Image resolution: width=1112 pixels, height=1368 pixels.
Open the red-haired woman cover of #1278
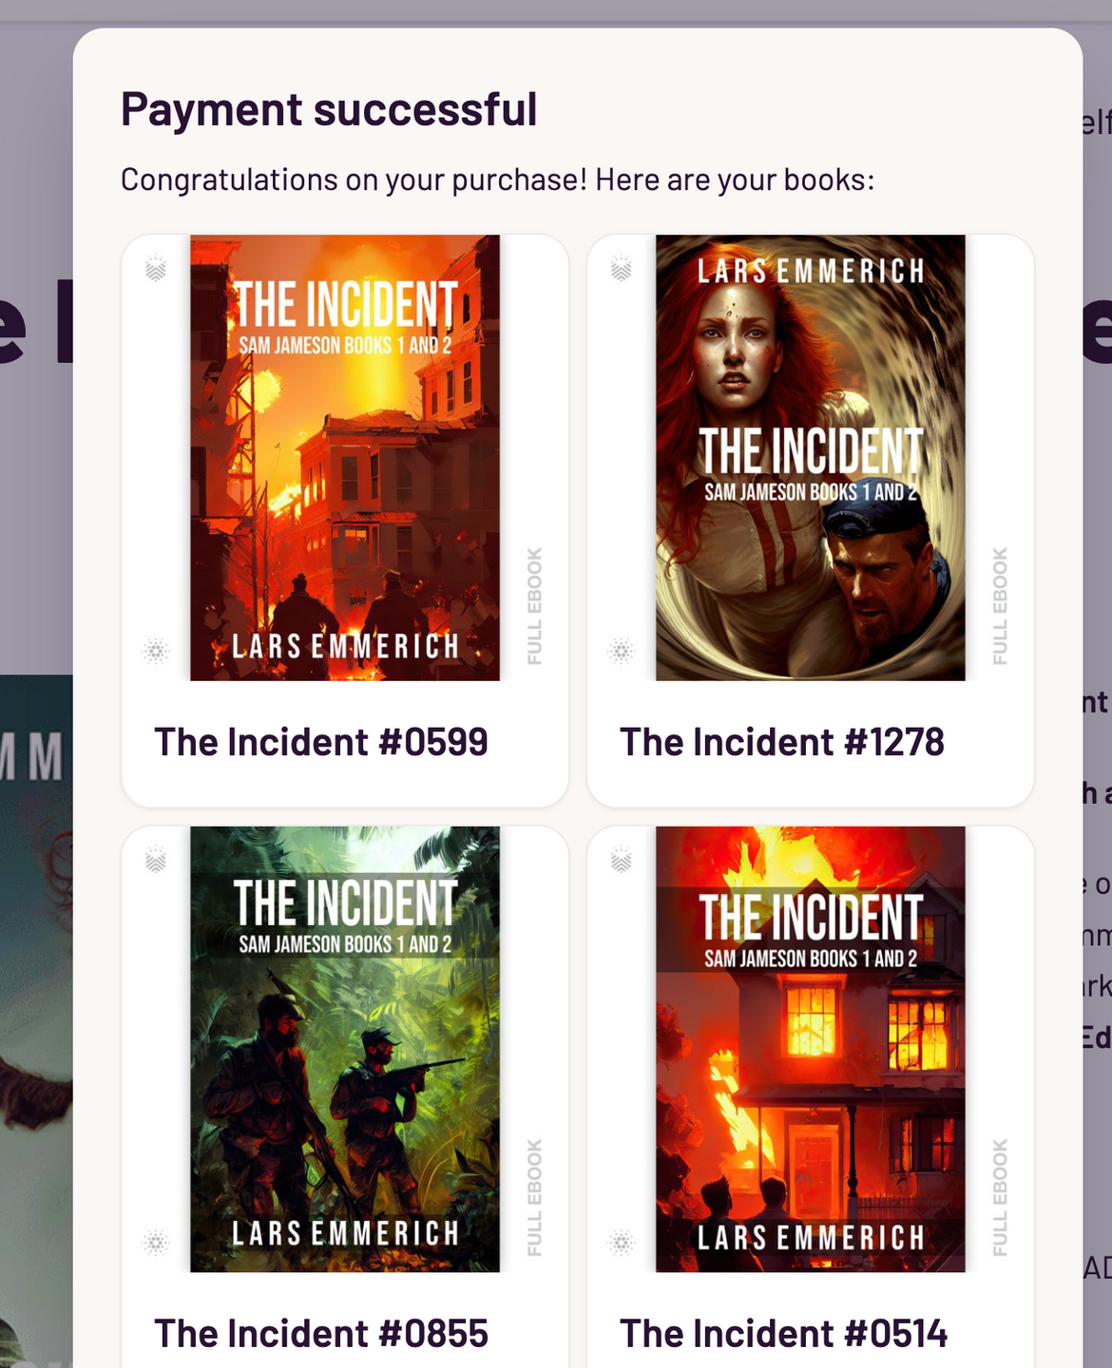pyautogui.click(x=811, y=458)
